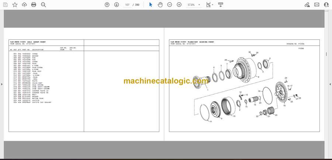
Task: Click the share link icon
Action: [307, 5]
